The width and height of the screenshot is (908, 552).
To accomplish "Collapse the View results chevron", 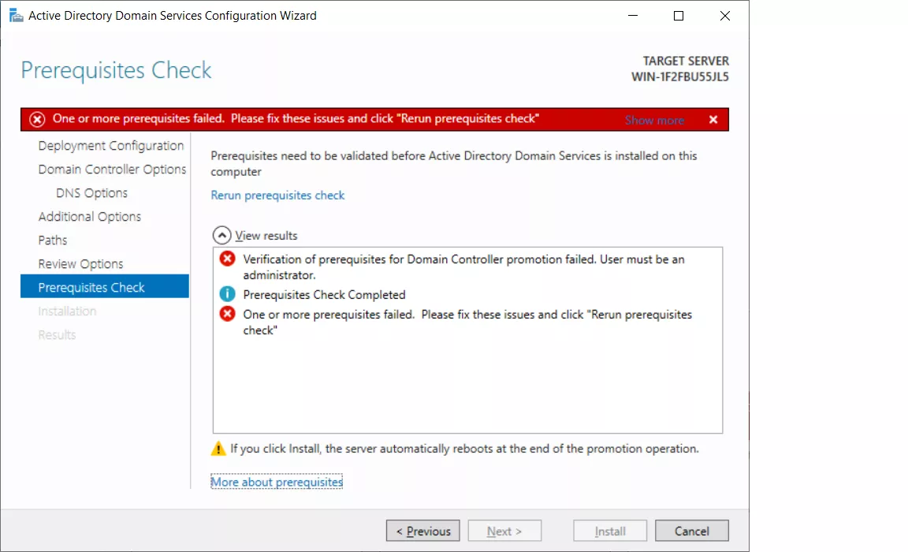I will [221, 235].
